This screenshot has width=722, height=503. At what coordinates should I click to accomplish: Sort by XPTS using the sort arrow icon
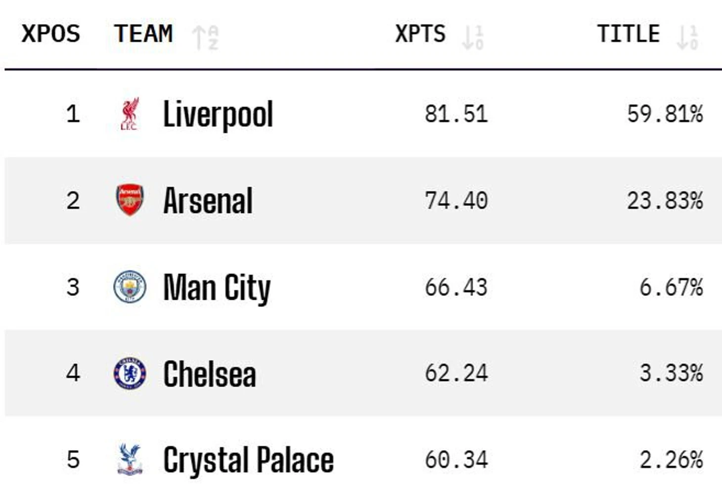click(x=473, y=38)
